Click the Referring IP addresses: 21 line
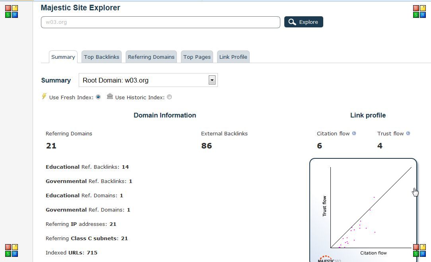The width and height of the screenshot is (431, 262). tap(81, 224)
